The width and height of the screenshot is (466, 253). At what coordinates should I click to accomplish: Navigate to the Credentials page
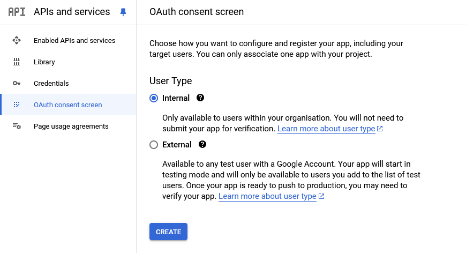pyautogui.click(x=51, y=84)
